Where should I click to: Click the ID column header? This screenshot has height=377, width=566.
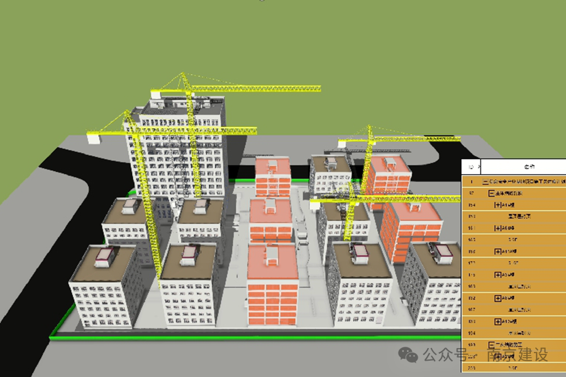coord(471,167)
